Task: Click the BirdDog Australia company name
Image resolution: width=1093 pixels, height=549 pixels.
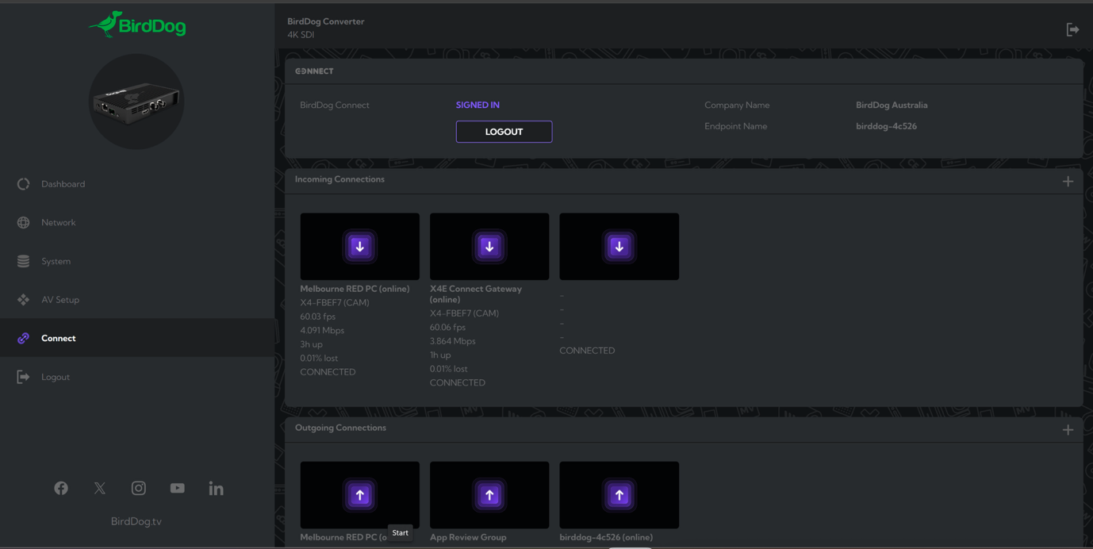Action: [x=892, y=105]
